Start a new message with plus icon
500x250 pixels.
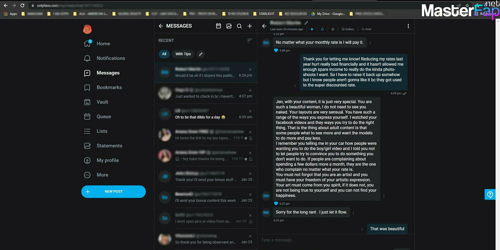pyautogui.click(x=250, y=26)
